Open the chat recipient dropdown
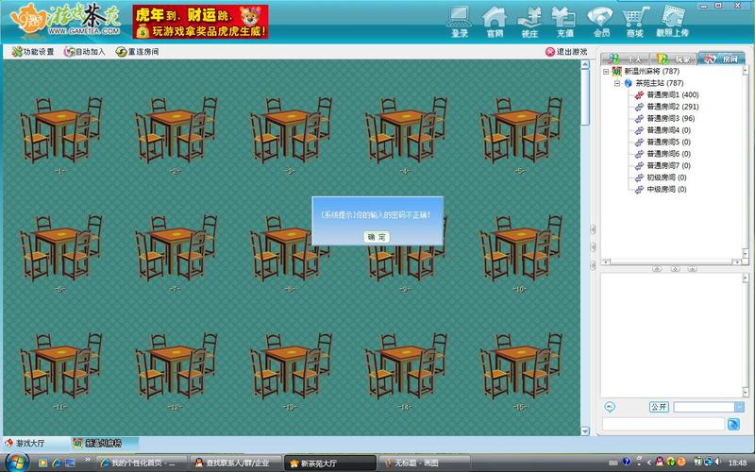The height and width of the screenshot is (472, 755). (x=738, y=407)
